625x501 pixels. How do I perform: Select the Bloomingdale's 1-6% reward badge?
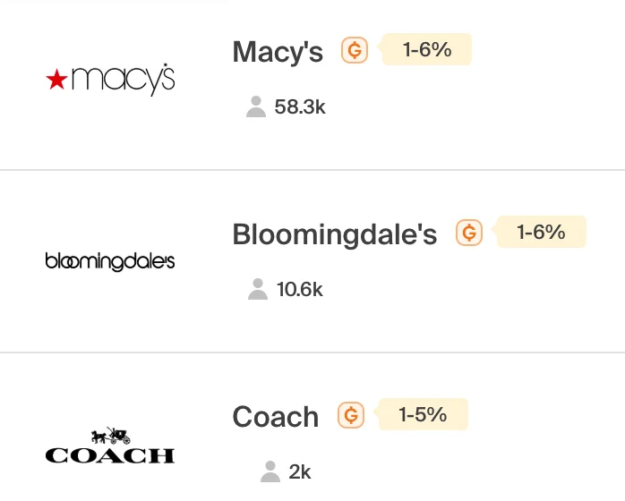click(542, 232)
